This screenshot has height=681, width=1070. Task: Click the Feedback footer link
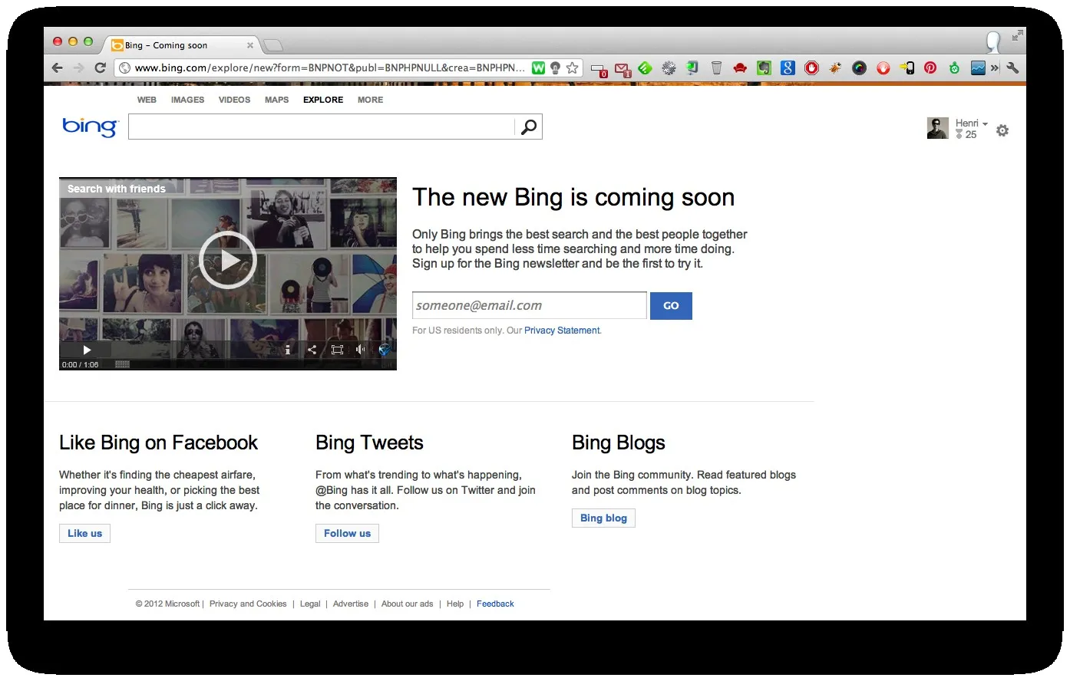click(x=495, y=604)
